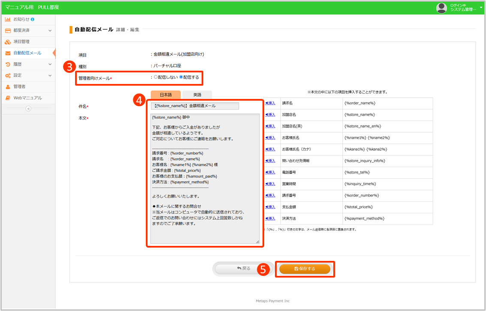Image resolution: width=486 pixels, height=311 pixels.
Task: Click the 管理者 person icon
Action: (8, 87)
